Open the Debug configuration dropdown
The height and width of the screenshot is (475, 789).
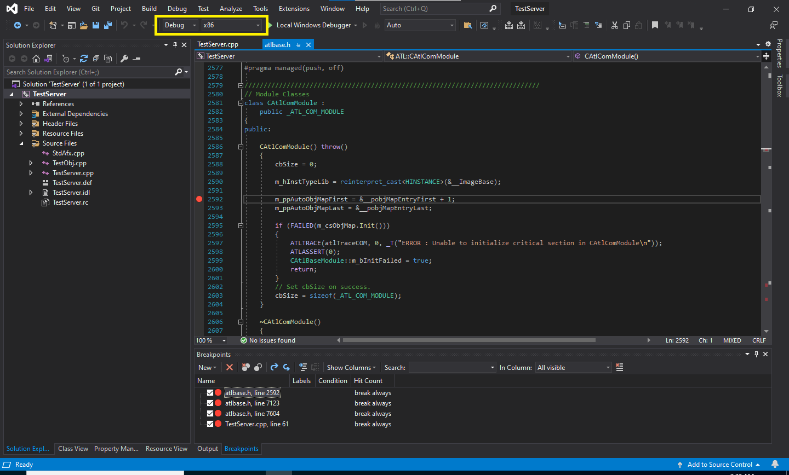point(180,25)
